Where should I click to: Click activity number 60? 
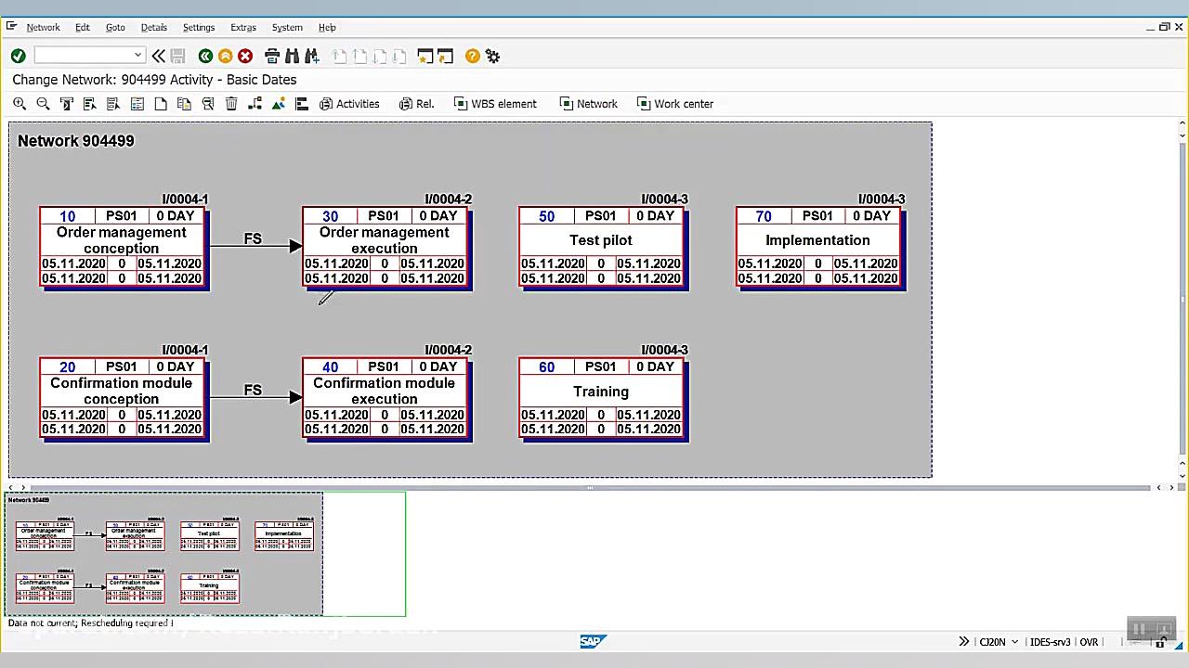coord(546,367)
